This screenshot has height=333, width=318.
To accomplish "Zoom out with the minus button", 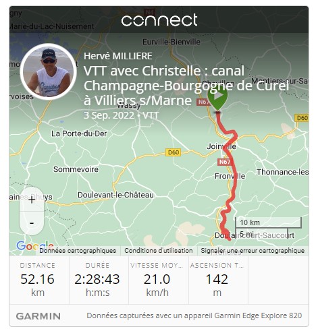I will [32, 223].
